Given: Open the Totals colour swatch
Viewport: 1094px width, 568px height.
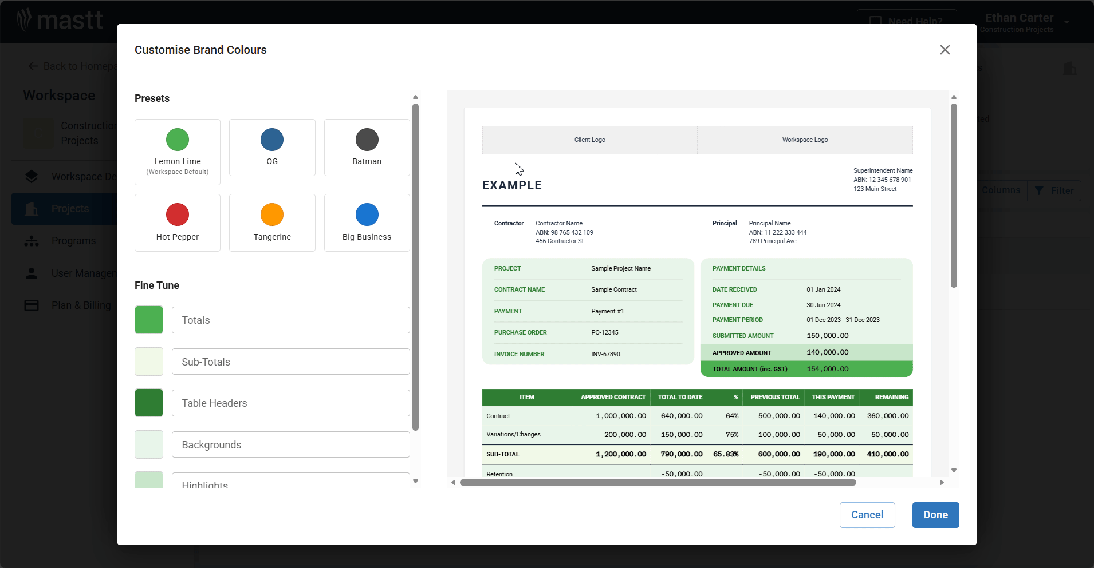Looking at the screenshot, I should point(149,320).
